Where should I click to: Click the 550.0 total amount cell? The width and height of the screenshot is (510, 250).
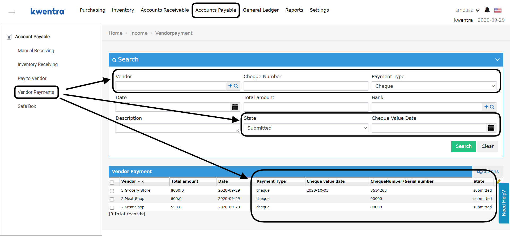click(x=176, y=207)
